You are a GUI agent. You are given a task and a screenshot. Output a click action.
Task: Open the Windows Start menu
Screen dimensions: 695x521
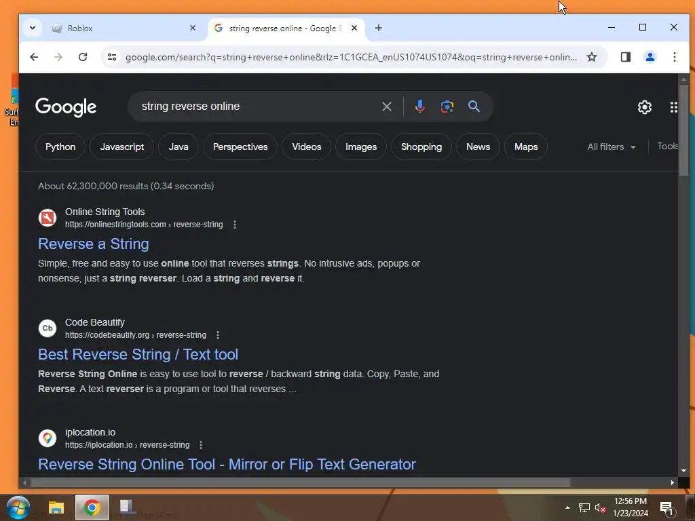pos(18,507)
